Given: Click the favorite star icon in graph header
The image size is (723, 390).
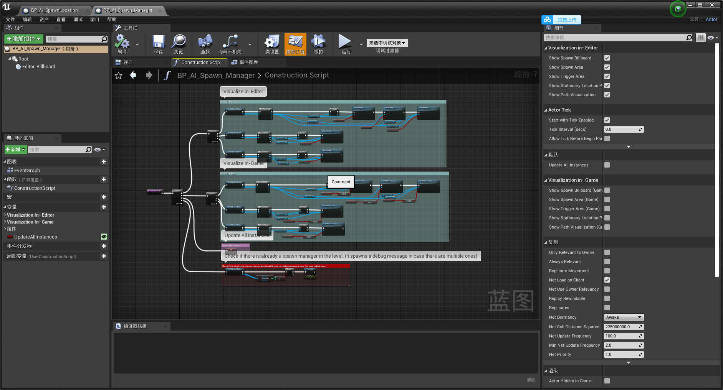Looking at the screenshot, I should click(119, 76).
